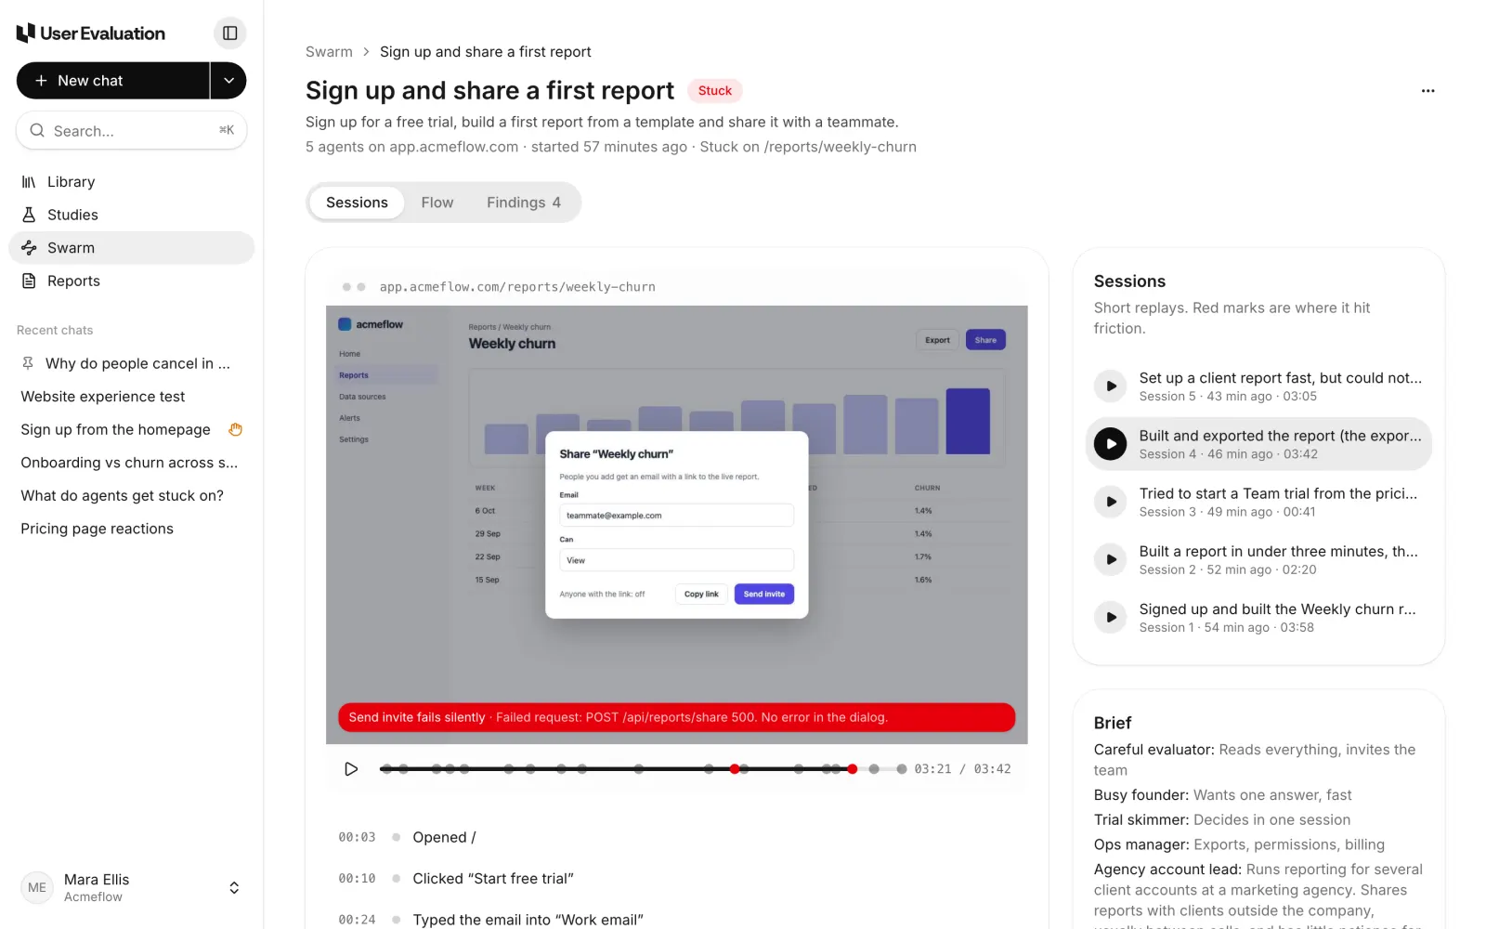Play the Session 2 replay
The height and width of the screenshot is (929, 1486).
[1110, 559]
